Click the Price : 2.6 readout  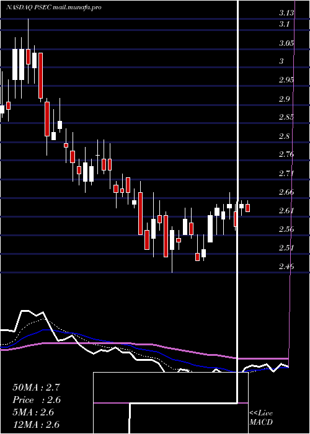tap(37, 400)
